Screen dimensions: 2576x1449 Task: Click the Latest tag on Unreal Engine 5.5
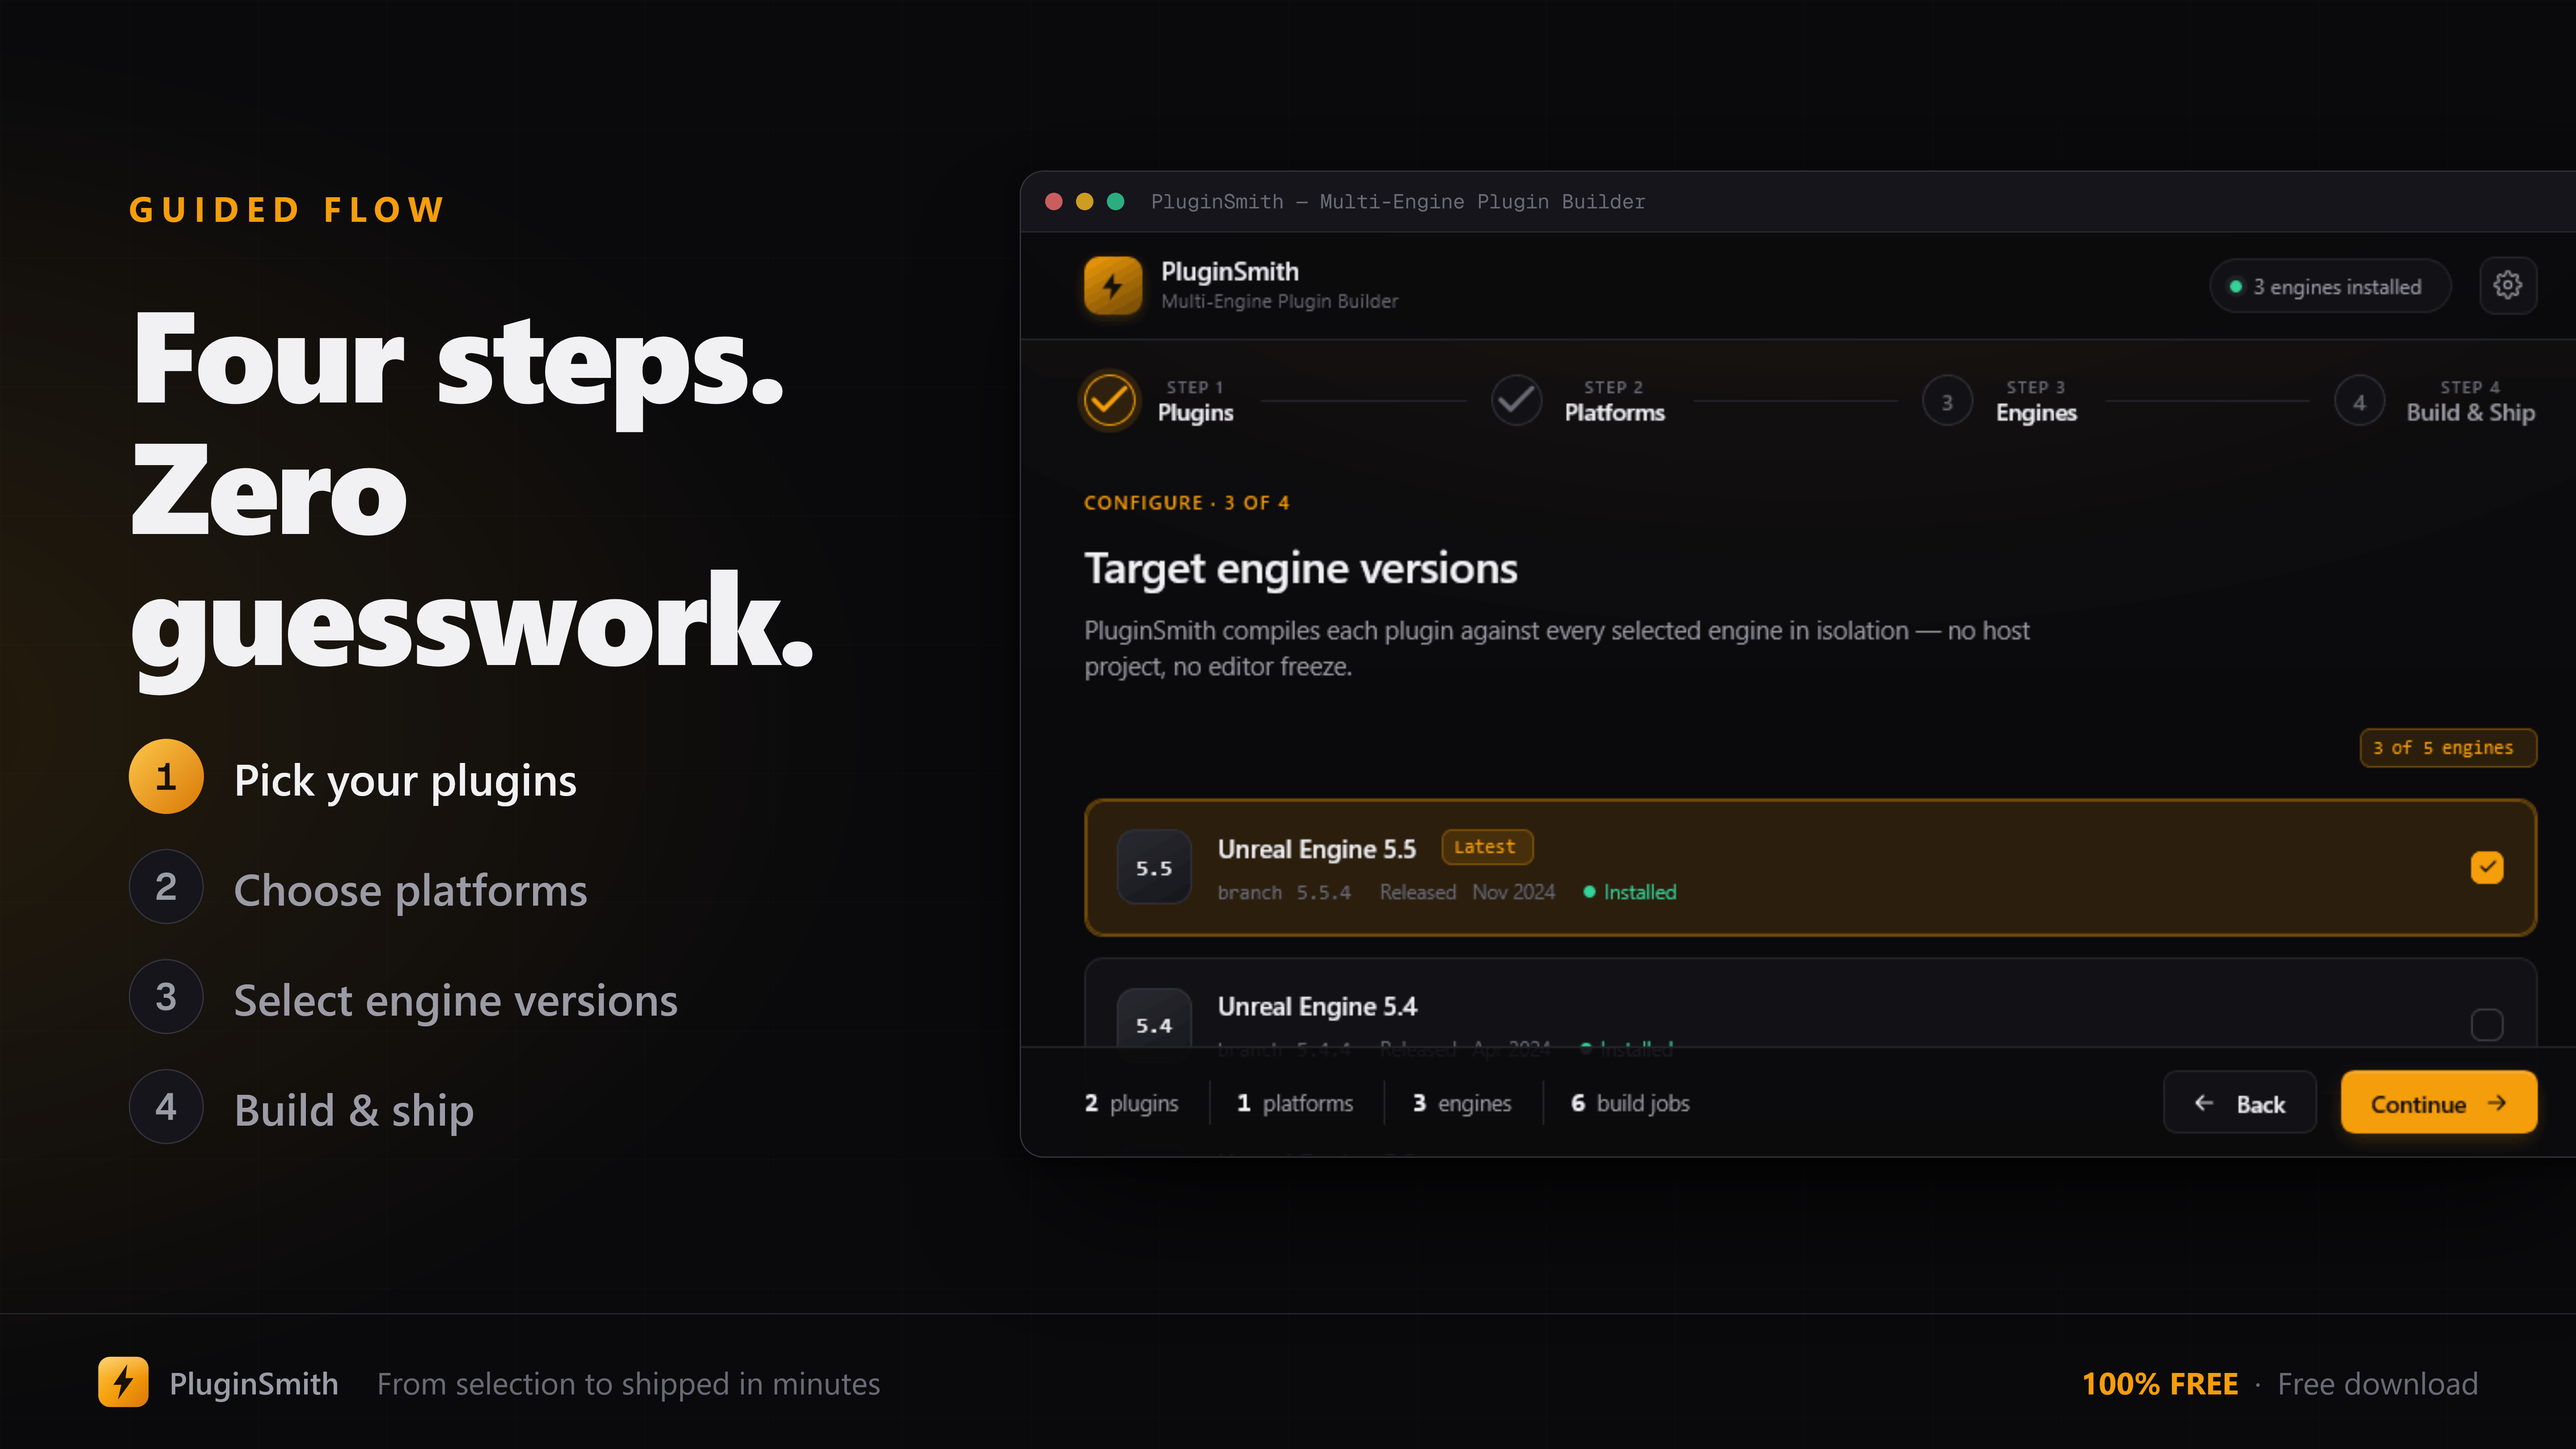[1487, 847]
